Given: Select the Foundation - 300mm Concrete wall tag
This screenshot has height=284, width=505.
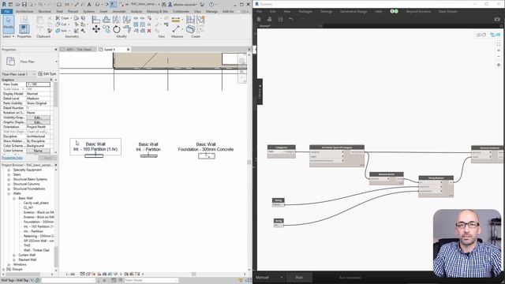Looking at the screenshot, I should [x=206, y=147].
